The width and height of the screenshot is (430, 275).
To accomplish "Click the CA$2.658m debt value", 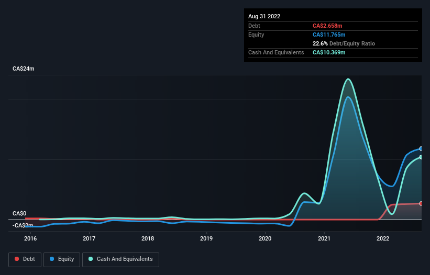I will 327,26.
